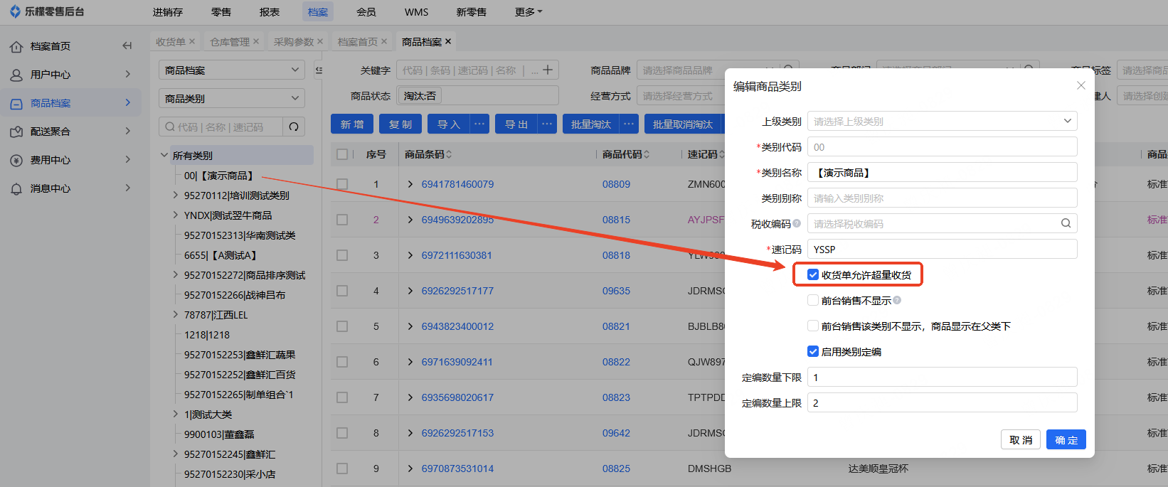This screenshot has width=1168, height=487.
Task: Click the 费用中心 sidebar icon
Action: [x=16, y=160]
